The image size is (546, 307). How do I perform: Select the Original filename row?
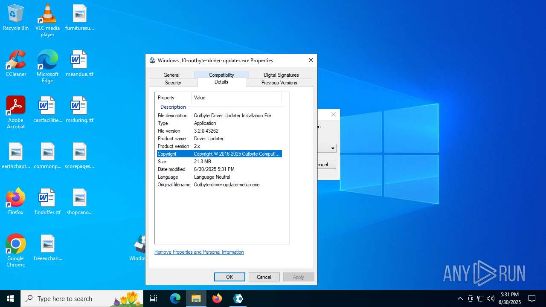[x=219, y=185]
